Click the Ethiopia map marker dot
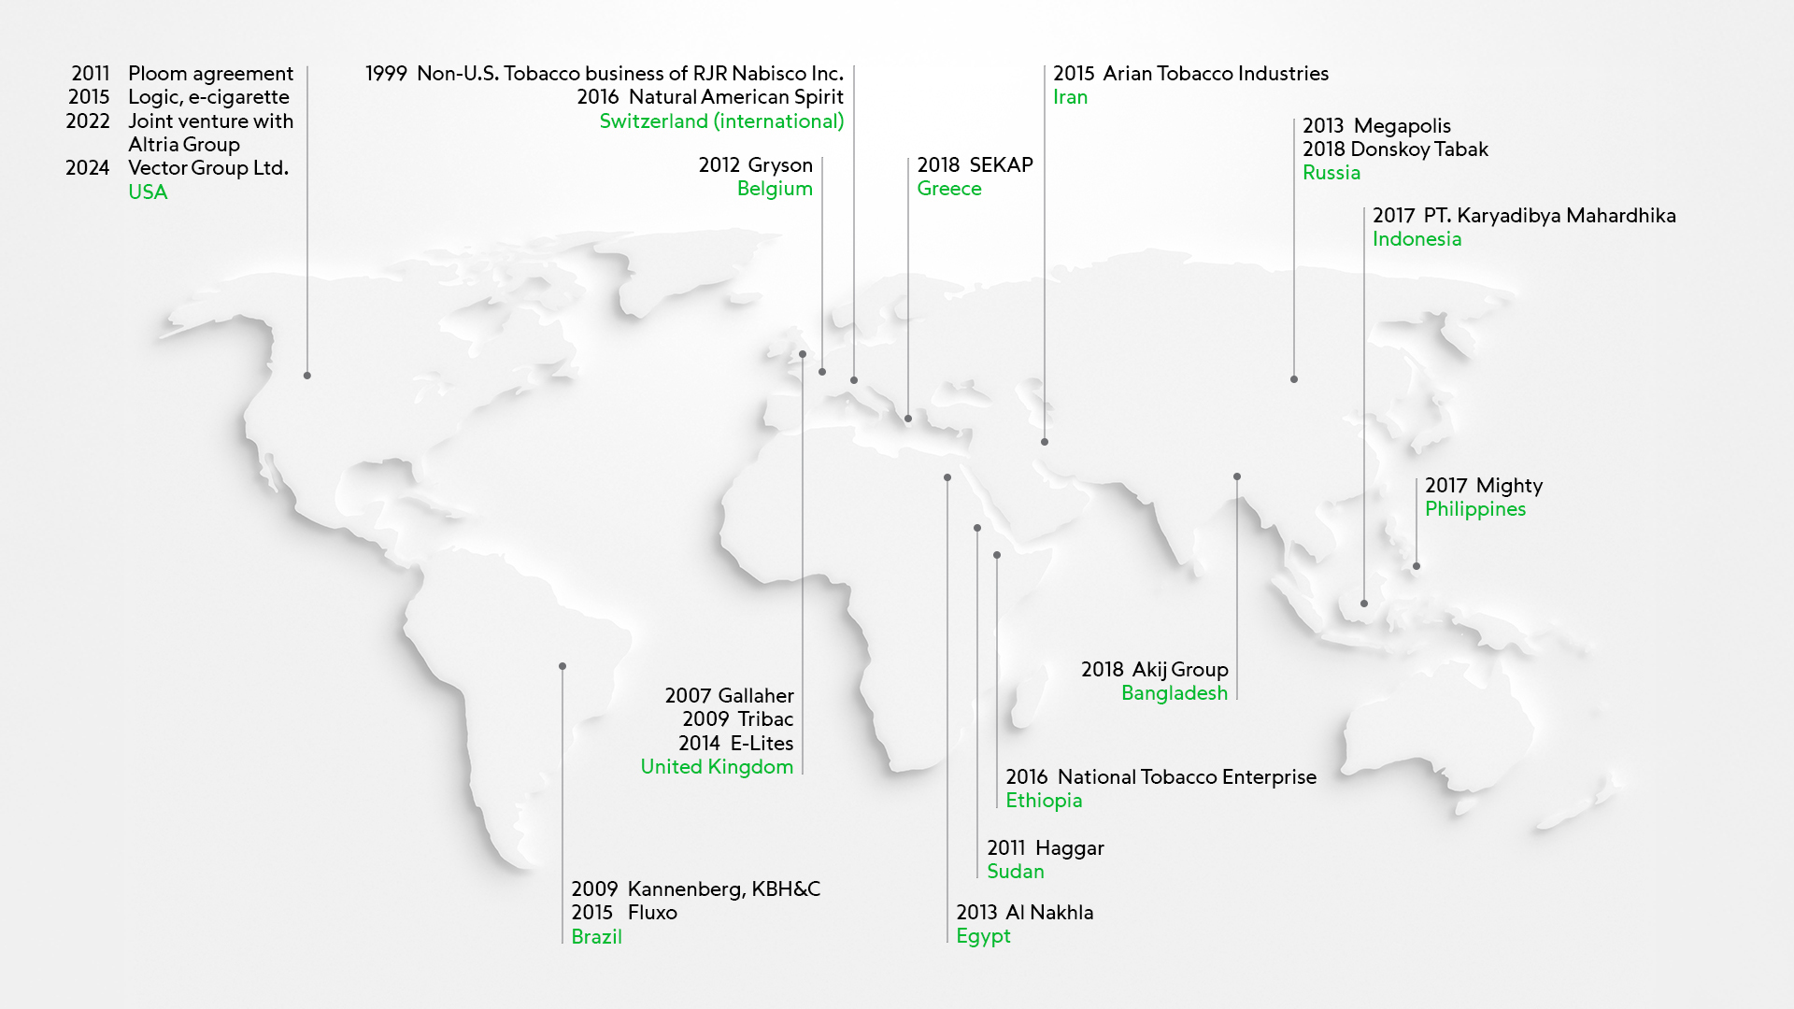This screenshot has height=1009, width=1794. coord(997,555)
